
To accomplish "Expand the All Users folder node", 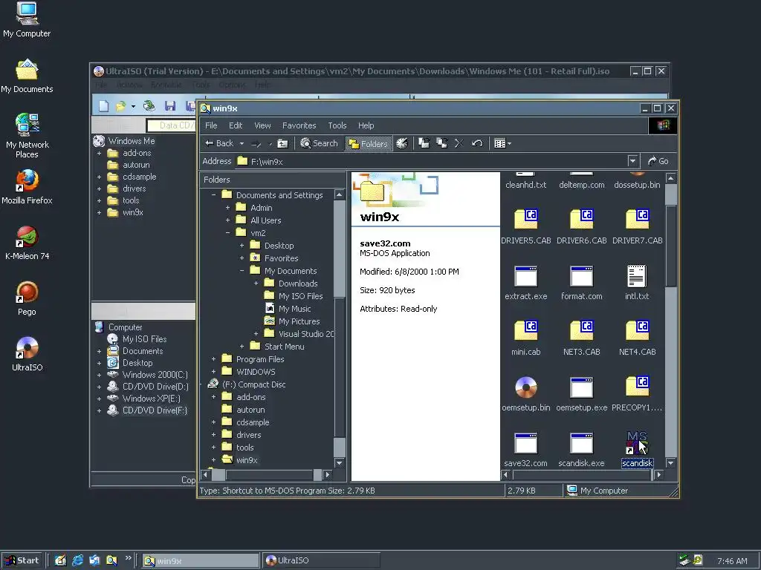I will [227, 220].
